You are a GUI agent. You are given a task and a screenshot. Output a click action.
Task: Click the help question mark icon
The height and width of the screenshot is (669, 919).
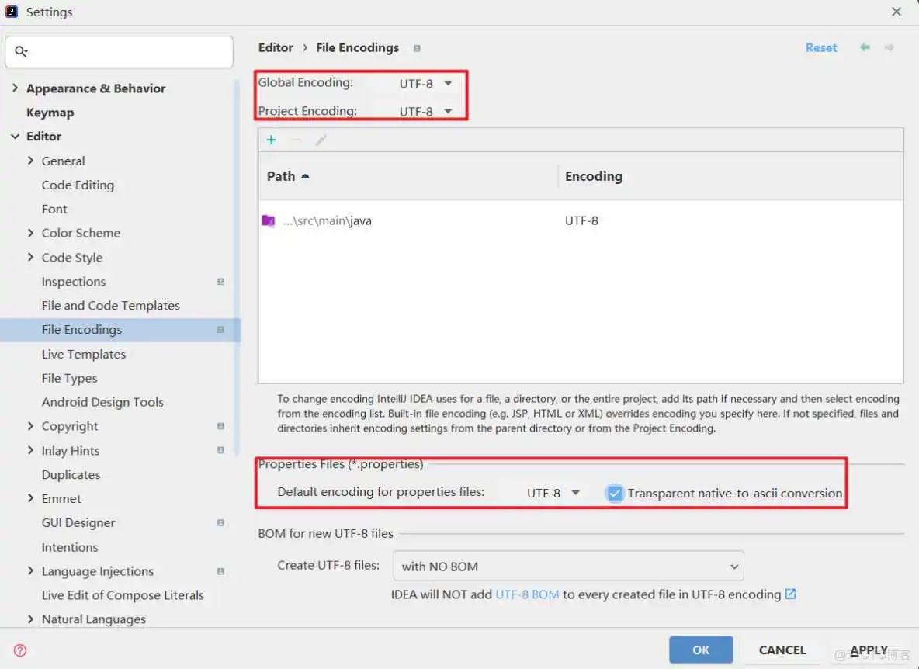(x=19, y=650)
